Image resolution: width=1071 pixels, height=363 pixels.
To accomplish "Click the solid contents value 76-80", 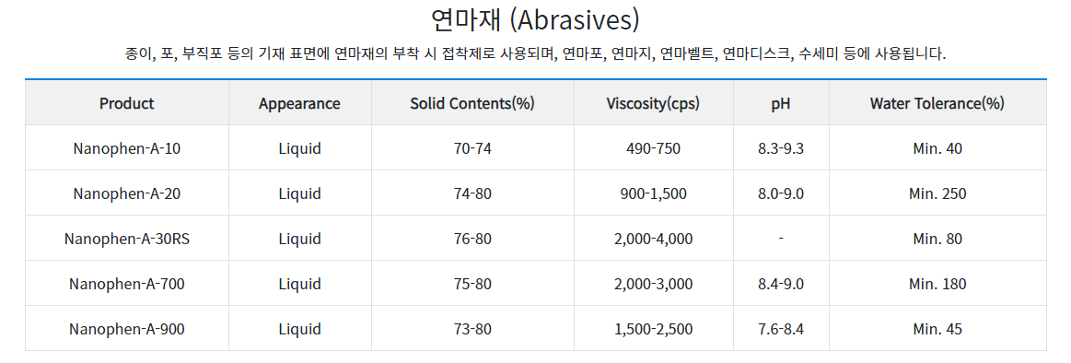I will [472, 239].
